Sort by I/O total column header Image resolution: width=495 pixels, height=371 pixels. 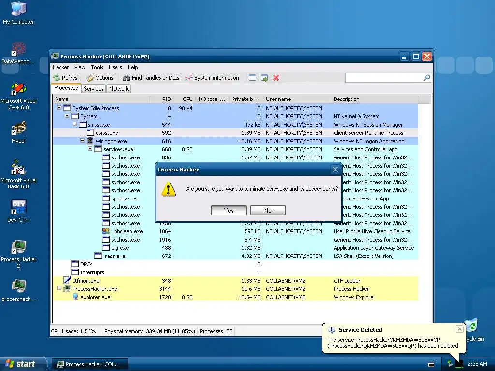212,99
